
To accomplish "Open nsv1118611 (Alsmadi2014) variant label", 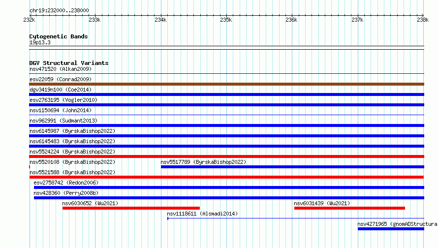I will click(203, 214).
